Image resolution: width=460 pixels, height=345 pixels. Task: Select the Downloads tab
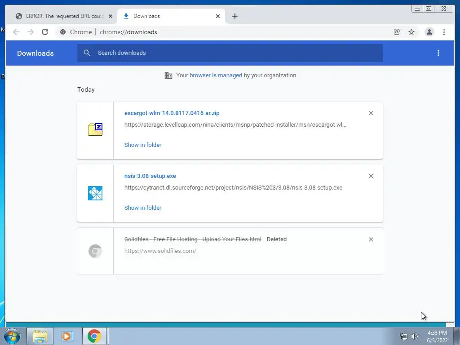point(171,16)
